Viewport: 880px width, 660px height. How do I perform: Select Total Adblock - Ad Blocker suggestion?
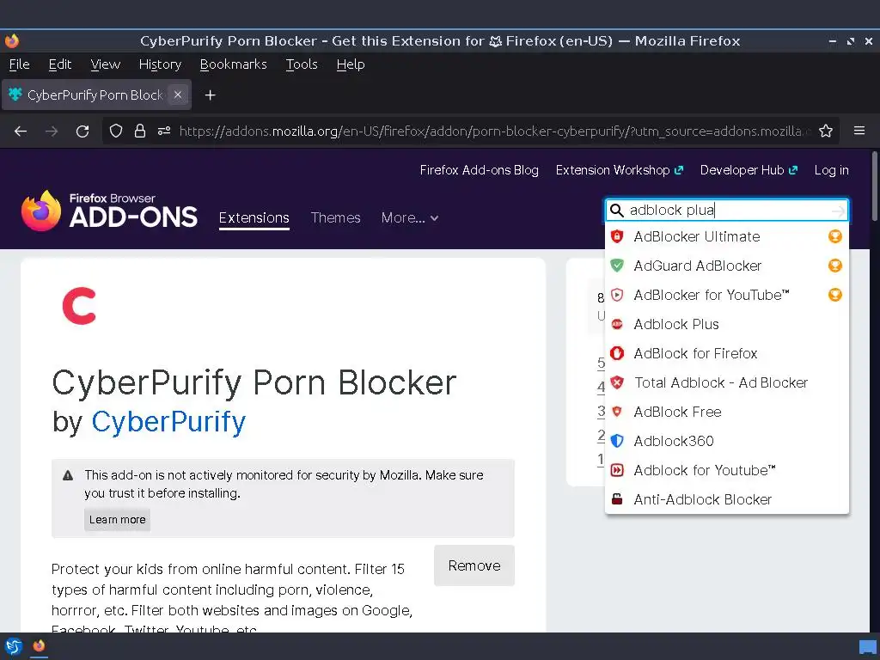(727, 382)
